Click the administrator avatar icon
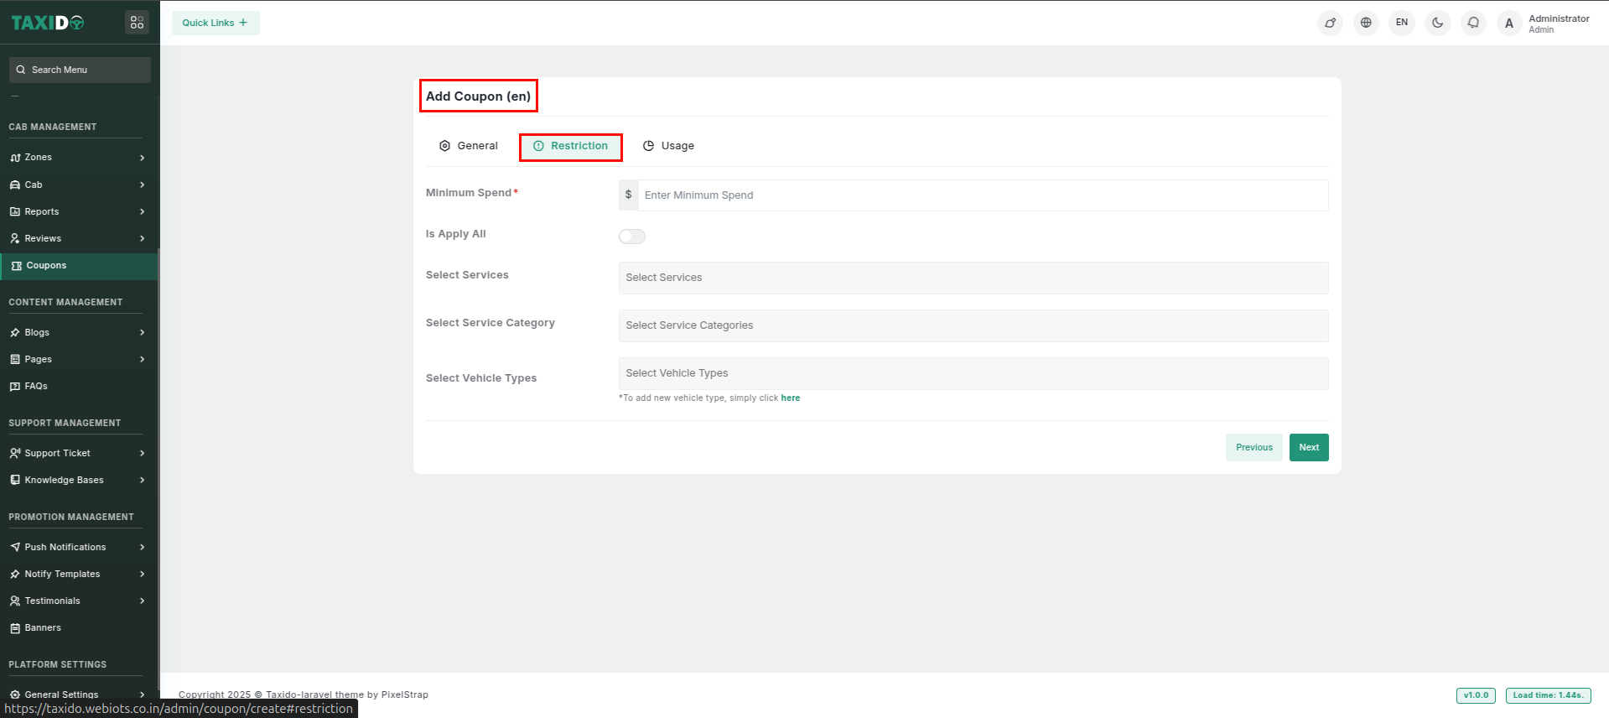The width and height of the screenshot is (1609, 718). pos(1508,23)
